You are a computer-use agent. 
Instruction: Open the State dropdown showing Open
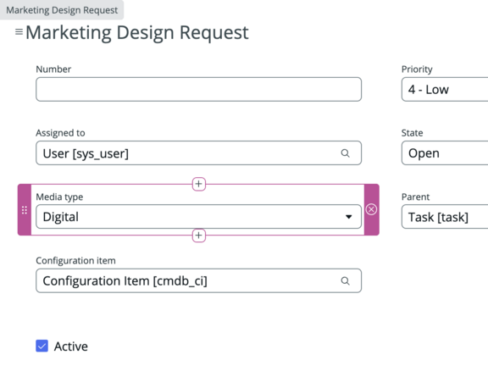tap(445, 153)
